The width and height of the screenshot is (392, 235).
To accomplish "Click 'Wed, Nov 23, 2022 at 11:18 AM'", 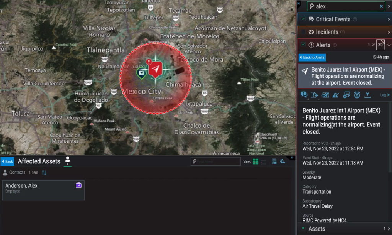I will pyautogui.click(x=333, y=163).
